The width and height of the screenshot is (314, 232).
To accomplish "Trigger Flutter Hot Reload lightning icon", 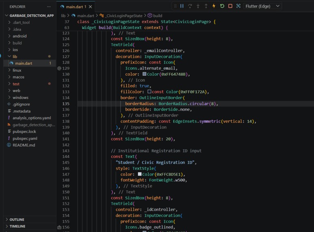I will 214,6.
